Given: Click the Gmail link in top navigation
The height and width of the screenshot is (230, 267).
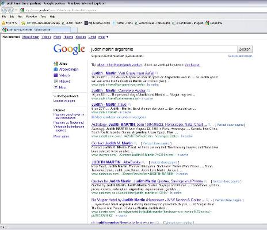Looking at the screenshot, I should [x=92, y=37].
